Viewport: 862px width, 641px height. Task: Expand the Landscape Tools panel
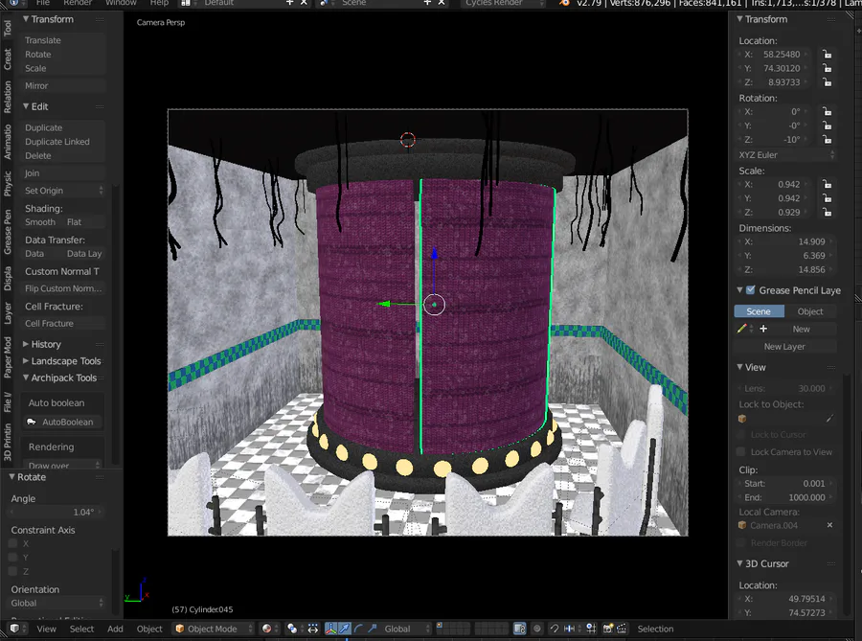point(26,361)
